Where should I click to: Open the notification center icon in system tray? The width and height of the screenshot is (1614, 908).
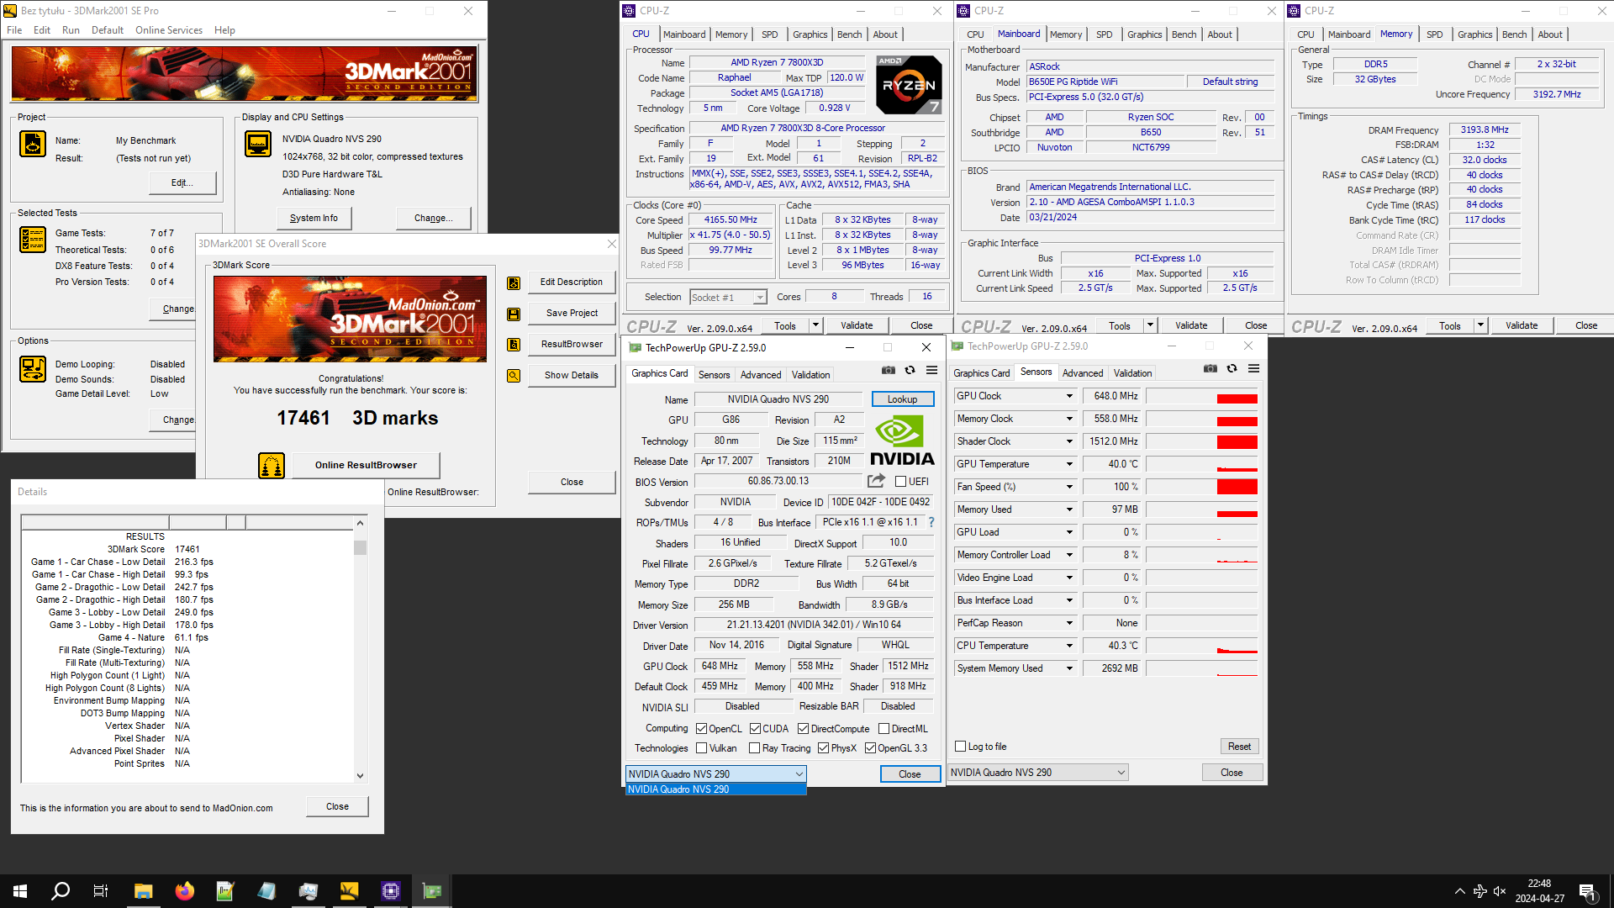click(x=1587, y=891)
